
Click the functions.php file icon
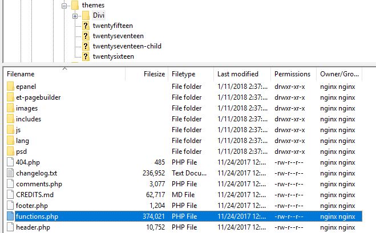pos(11,216)
